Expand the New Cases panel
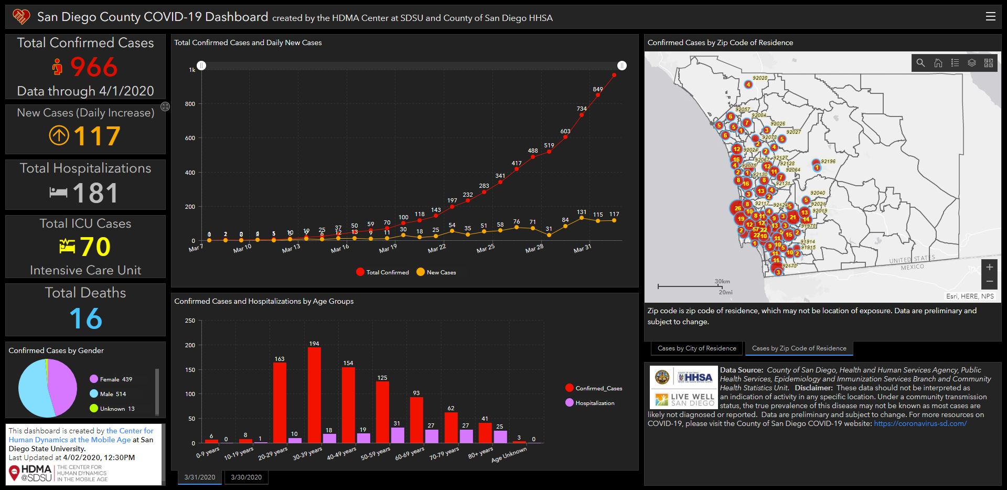The width and height of the screenshot is (1007, 490). (x=165, y=106)
